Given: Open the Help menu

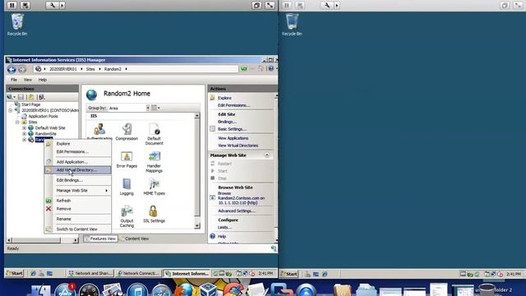Looking at the screenshot, I should [42, 80].
